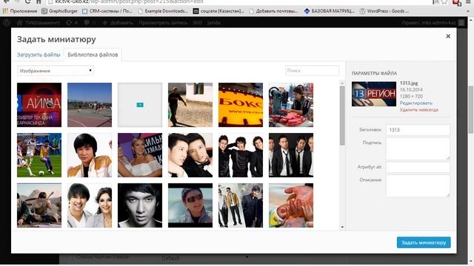Click Просмотреть запись in admin bar

coord(163,23)
